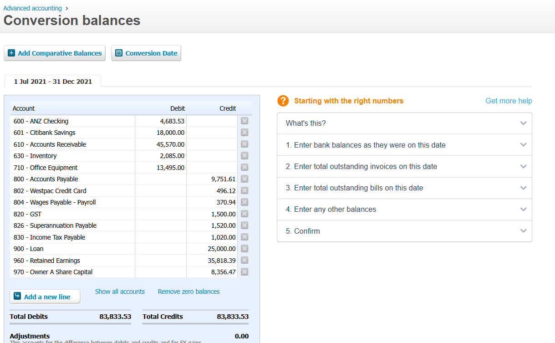Image resolution: width=555 pixels, height=343 pixels.
Task: Click the calendar icon on Conversion Date
Action: pos(119,53)
